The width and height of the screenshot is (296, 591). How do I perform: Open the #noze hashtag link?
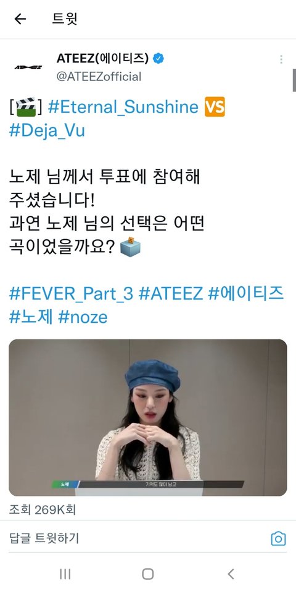point(83,317)
